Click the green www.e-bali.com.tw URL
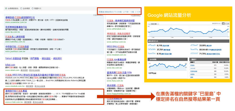This screenshot has height=111, width=235. (14, 102)
